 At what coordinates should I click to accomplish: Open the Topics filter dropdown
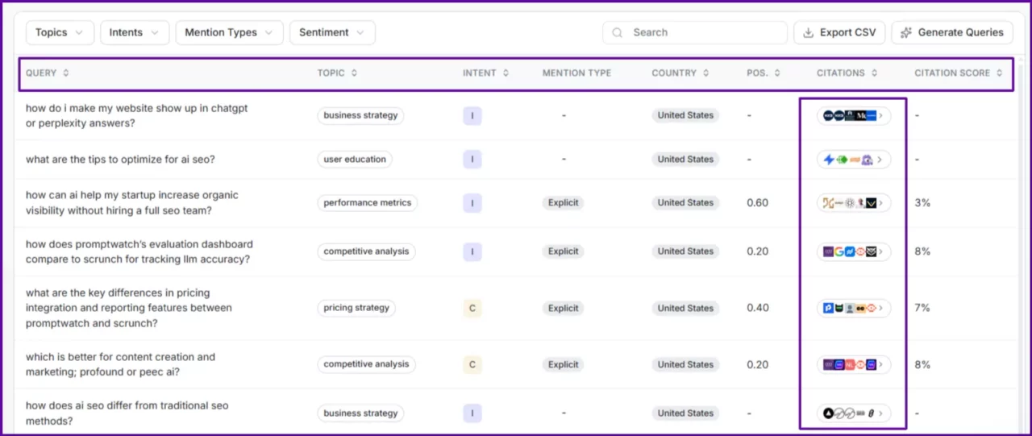coord(60,32)
